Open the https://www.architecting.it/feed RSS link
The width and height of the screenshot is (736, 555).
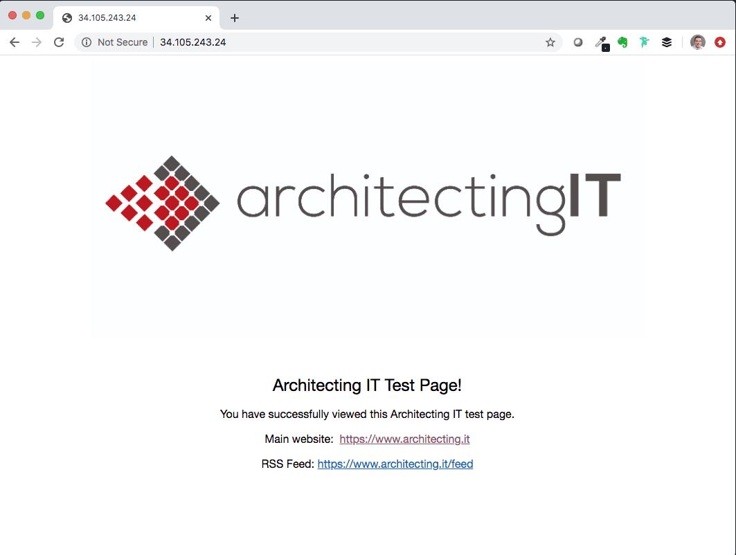point(395,464)
